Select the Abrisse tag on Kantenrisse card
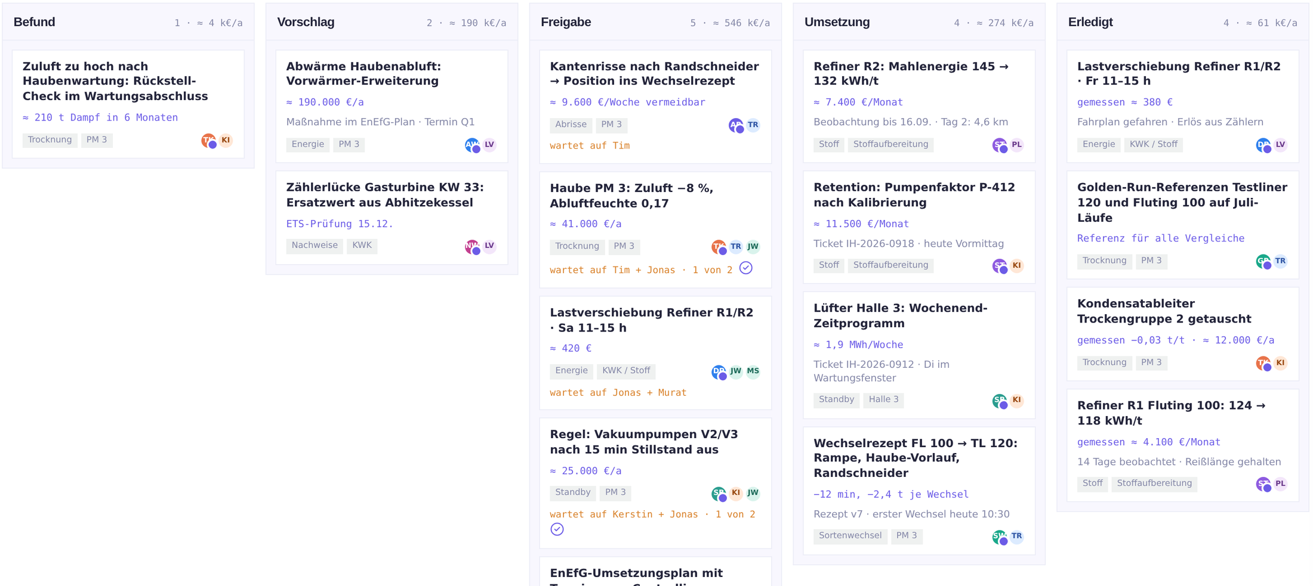Viewport: 1313px width, 586px height. coord(571,125)
